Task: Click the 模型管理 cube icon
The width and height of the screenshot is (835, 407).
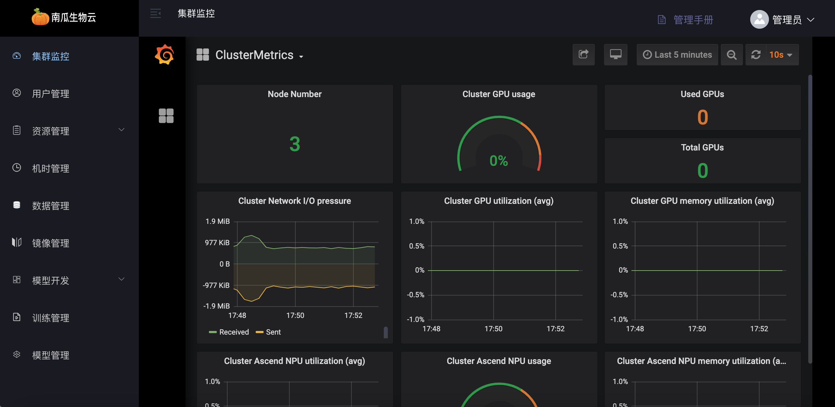Action: click(17, 355)
